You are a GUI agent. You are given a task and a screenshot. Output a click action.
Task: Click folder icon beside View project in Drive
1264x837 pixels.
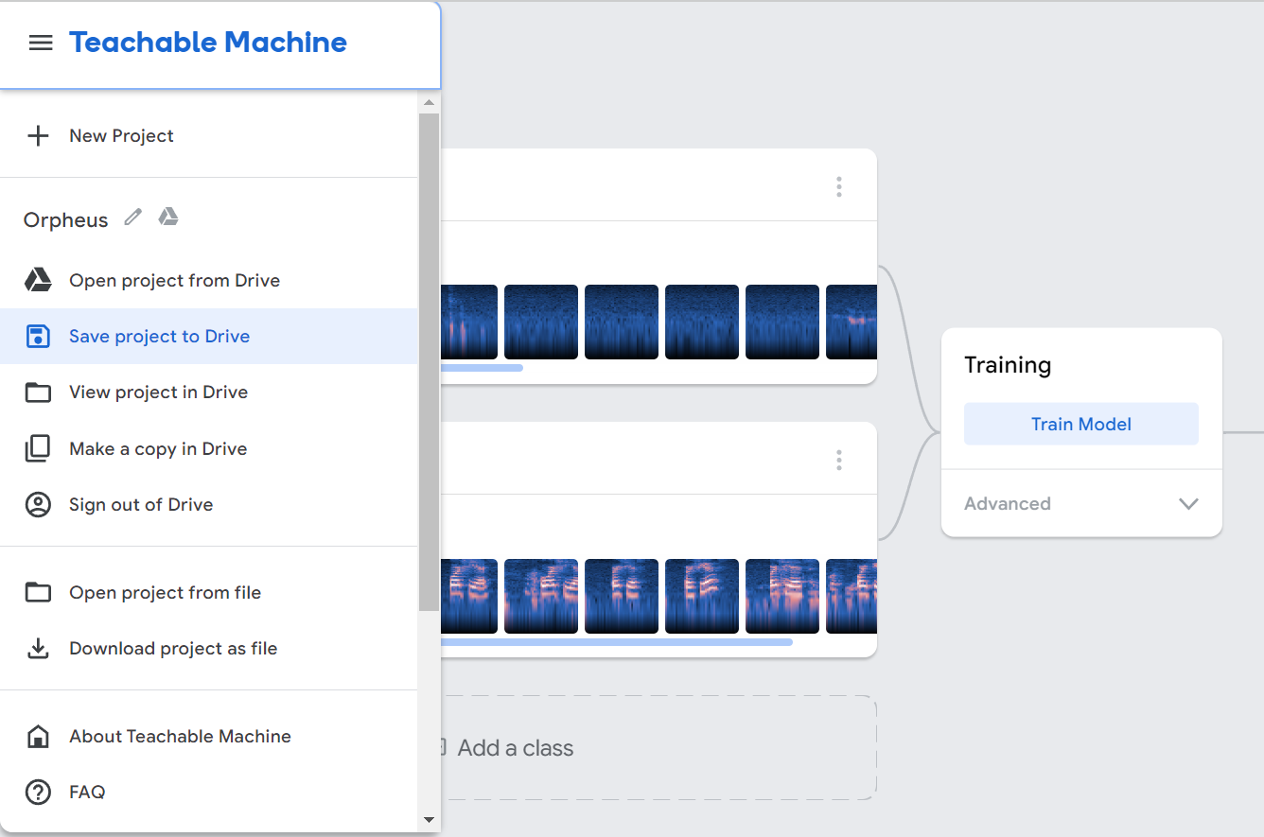[38, 392]
